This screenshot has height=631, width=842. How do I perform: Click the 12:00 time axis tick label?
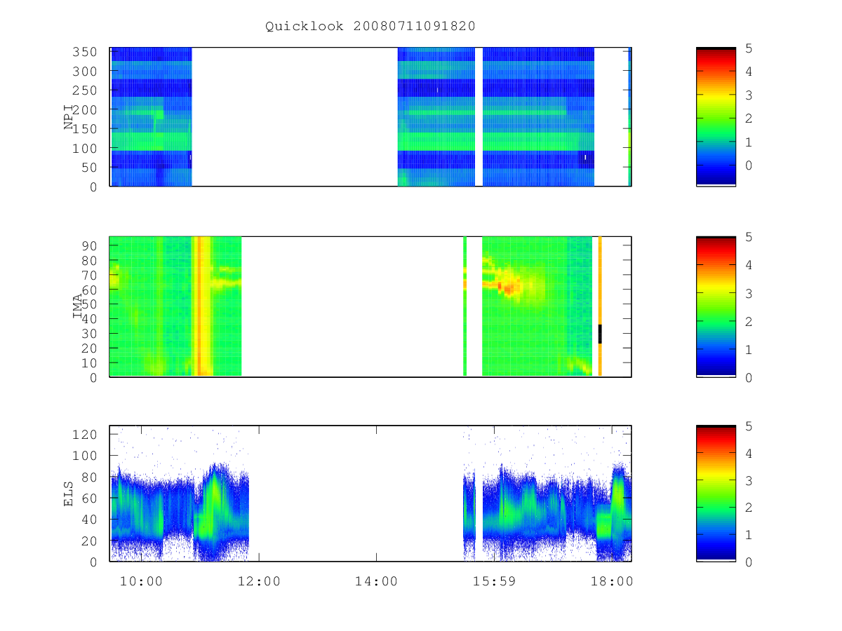260,581
